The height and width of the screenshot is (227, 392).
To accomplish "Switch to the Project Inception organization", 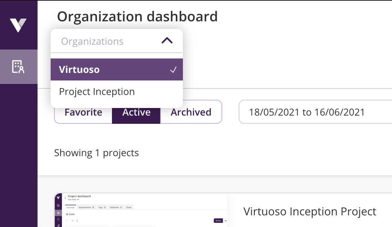I will (x=97, y=92).
